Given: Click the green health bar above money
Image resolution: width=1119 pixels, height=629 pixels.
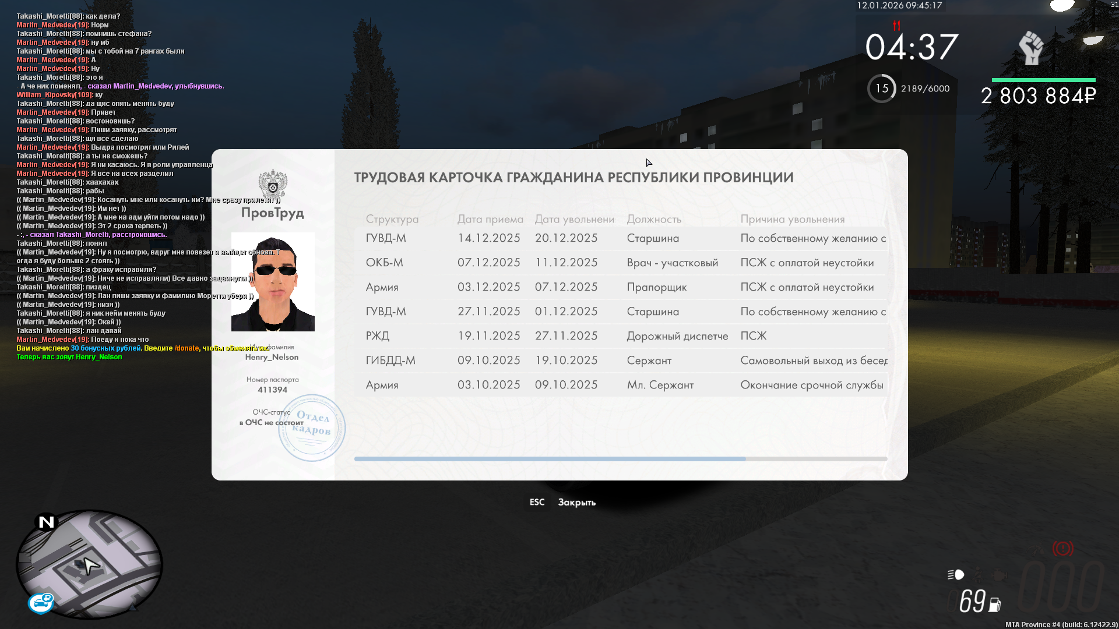Looking at the screenshot, I should (1043, 80).
